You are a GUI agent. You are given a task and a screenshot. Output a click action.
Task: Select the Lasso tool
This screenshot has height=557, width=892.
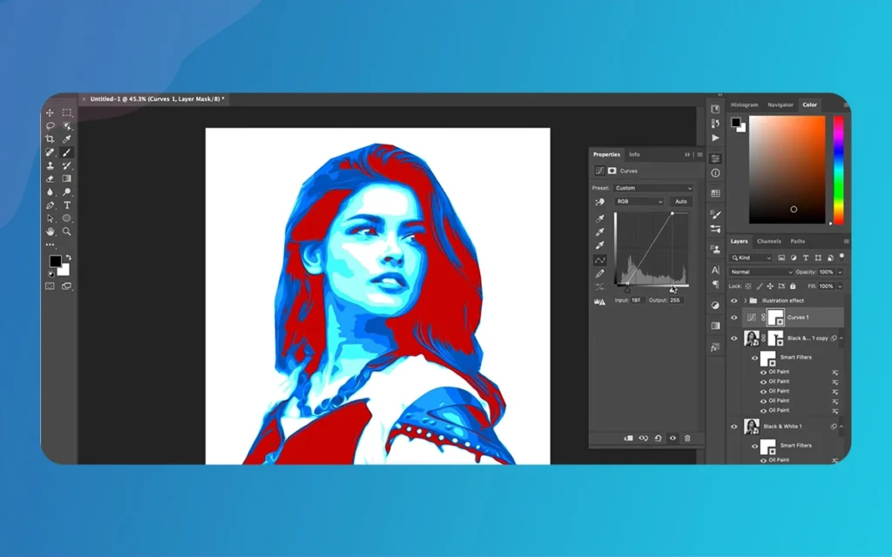pyautogui.click(x=50, y=126)
